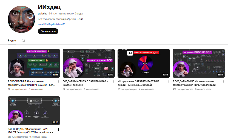Image resolution: width=228 pixels, height=140 pixels.
Task: Open the "КАК СОЗДАТЬ ИИ ассистента" video title
Action: (31, 130)
